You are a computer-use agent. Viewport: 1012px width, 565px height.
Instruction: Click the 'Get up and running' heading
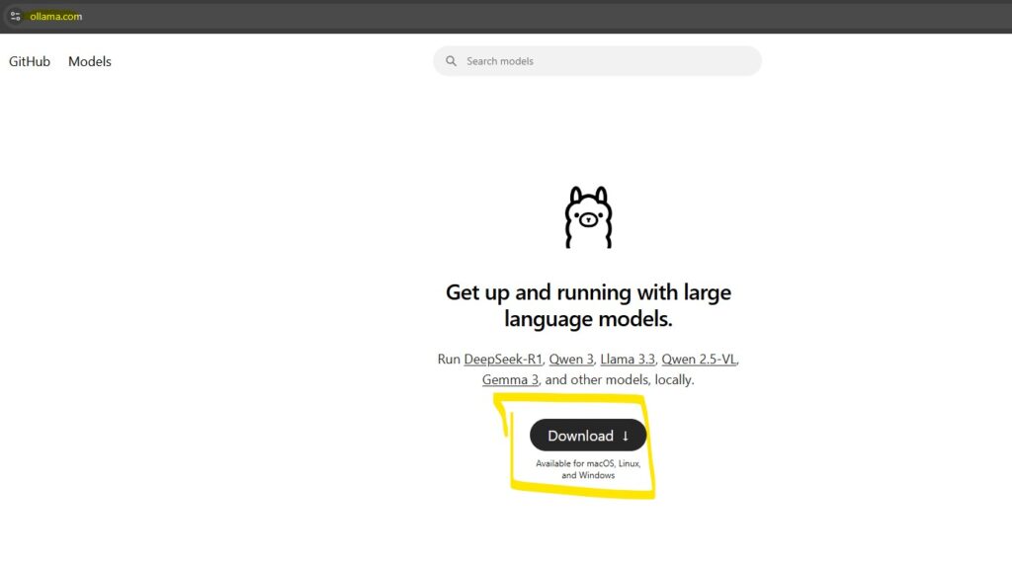point(588,292)
